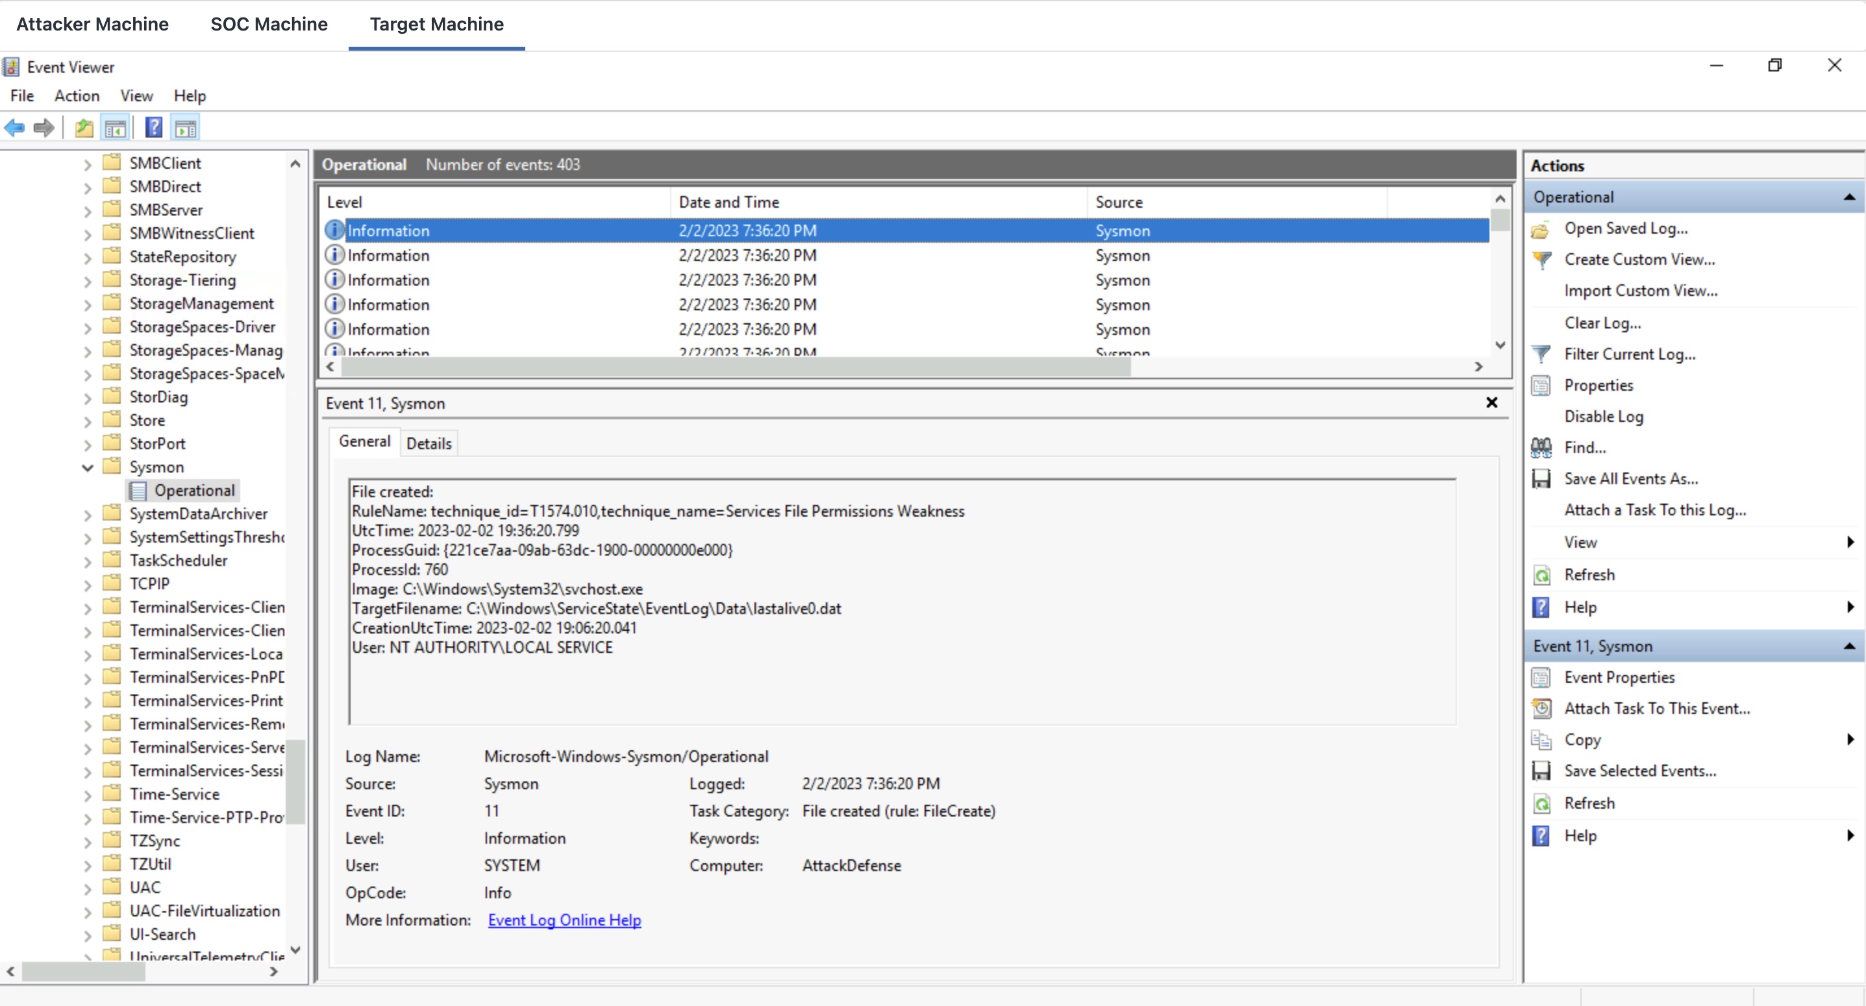
Task: Select the StorPort tree item
Action: click(x=157, y=444)
